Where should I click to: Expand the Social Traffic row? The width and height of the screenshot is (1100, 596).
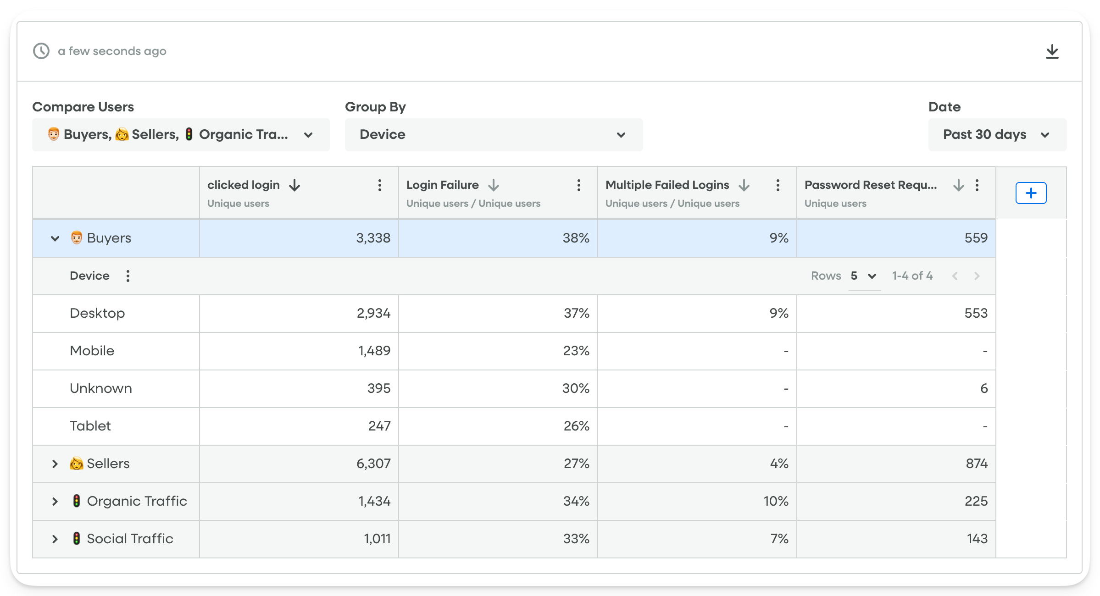pos(55,539)
